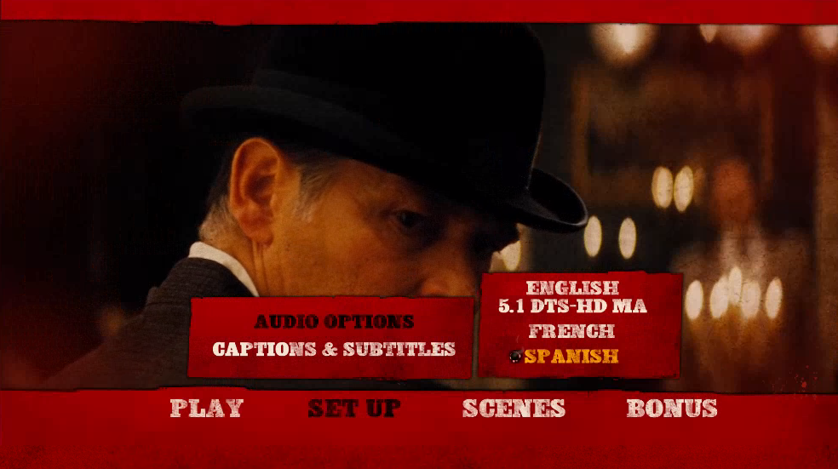Image resolution: width=838 pixels, height=469 pixels.
Task: Open CAPTIONS & SUBTITLES settings
Action: click(334, 349)
